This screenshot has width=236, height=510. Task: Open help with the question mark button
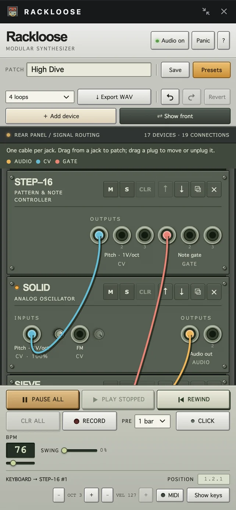[x=224, y=40]
